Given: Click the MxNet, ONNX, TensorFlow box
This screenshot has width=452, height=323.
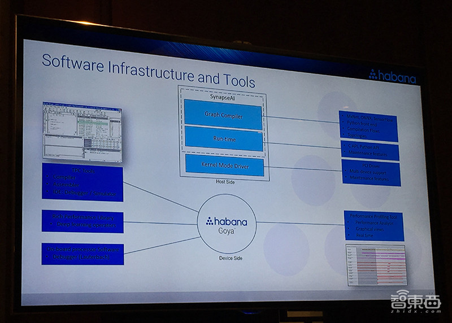Looking at the screenshot, I should [368, 126].
